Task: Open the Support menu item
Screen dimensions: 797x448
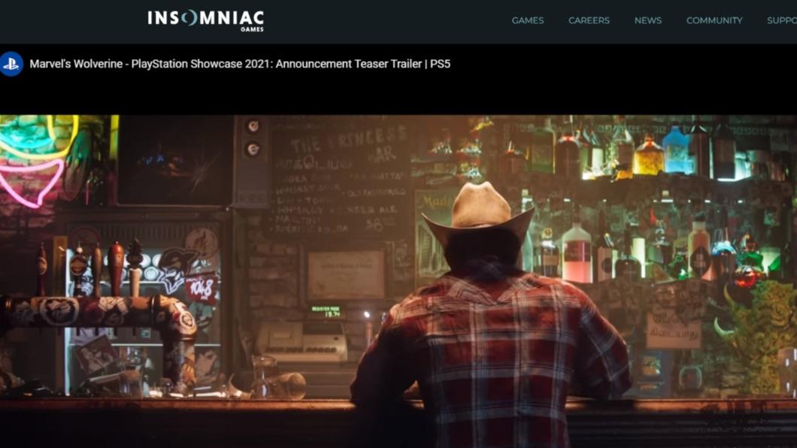Action: (782, 20)
